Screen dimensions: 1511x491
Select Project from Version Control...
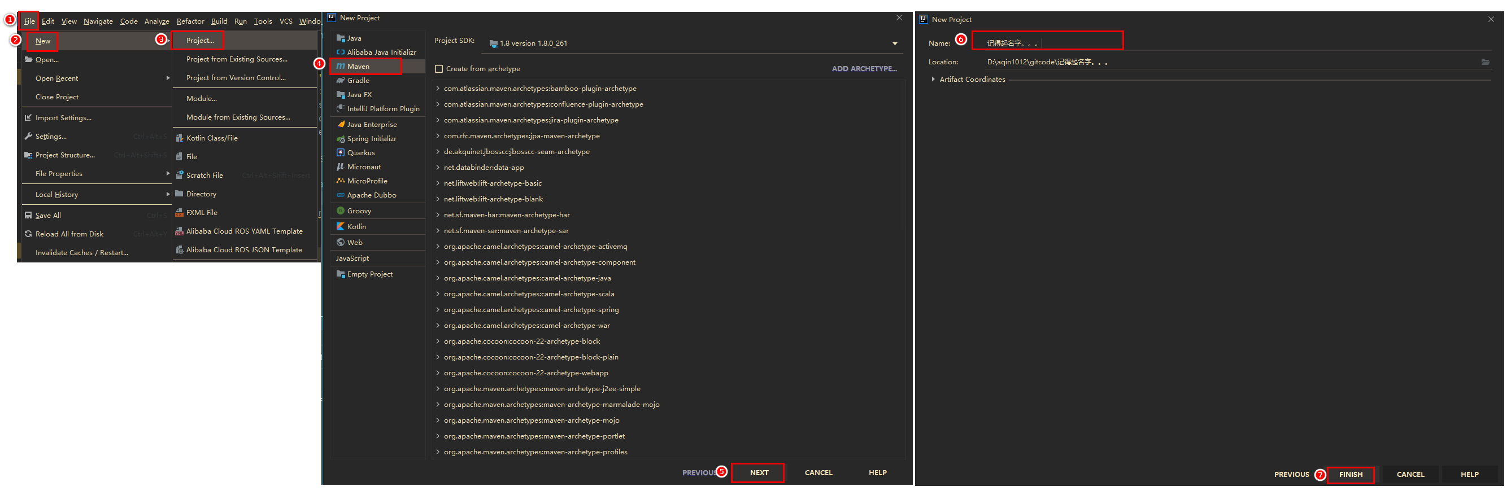point(245,78)
